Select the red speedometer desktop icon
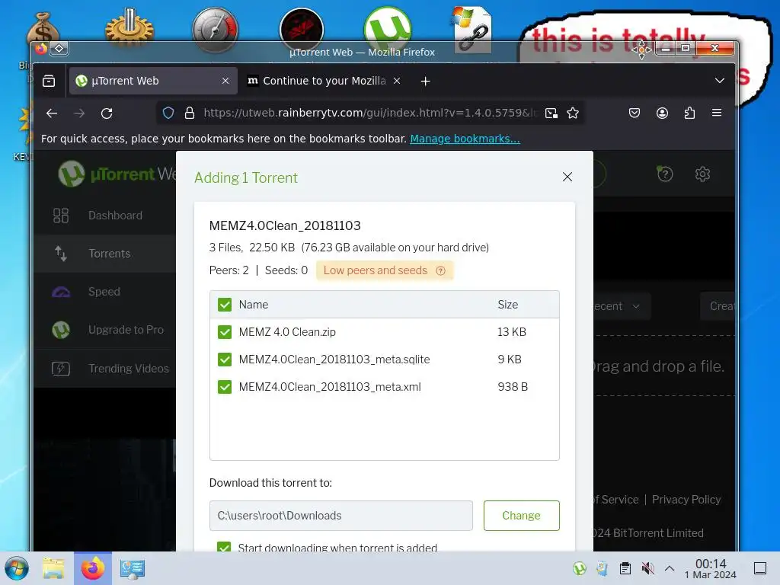 point(215,29)
